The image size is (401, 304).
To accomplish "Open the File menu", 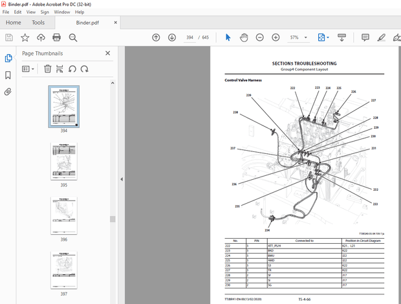I will point(6,12).
